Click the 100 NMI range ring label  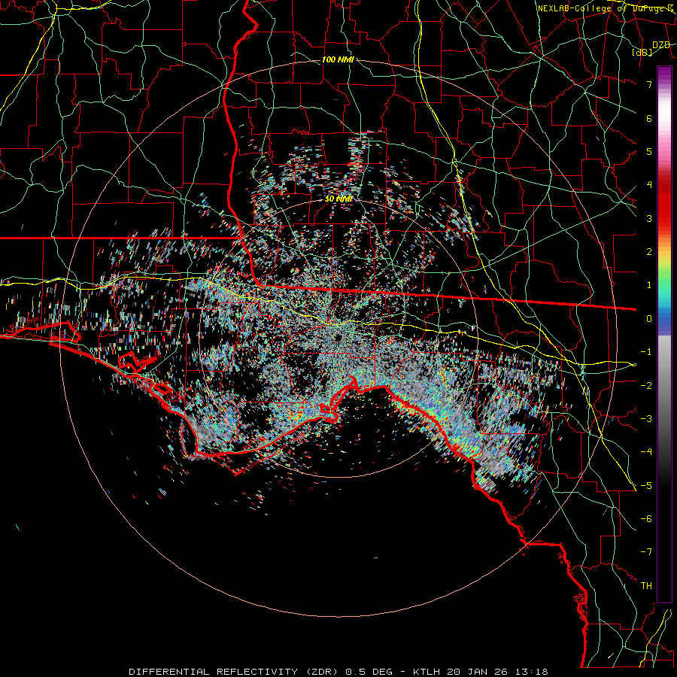(338, 59)
